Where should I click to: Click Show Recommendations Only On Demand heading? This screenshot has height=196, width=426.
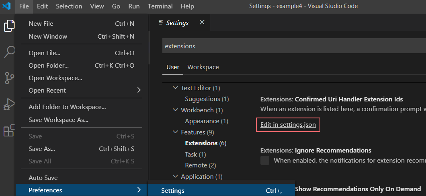(x=358, y=189)
